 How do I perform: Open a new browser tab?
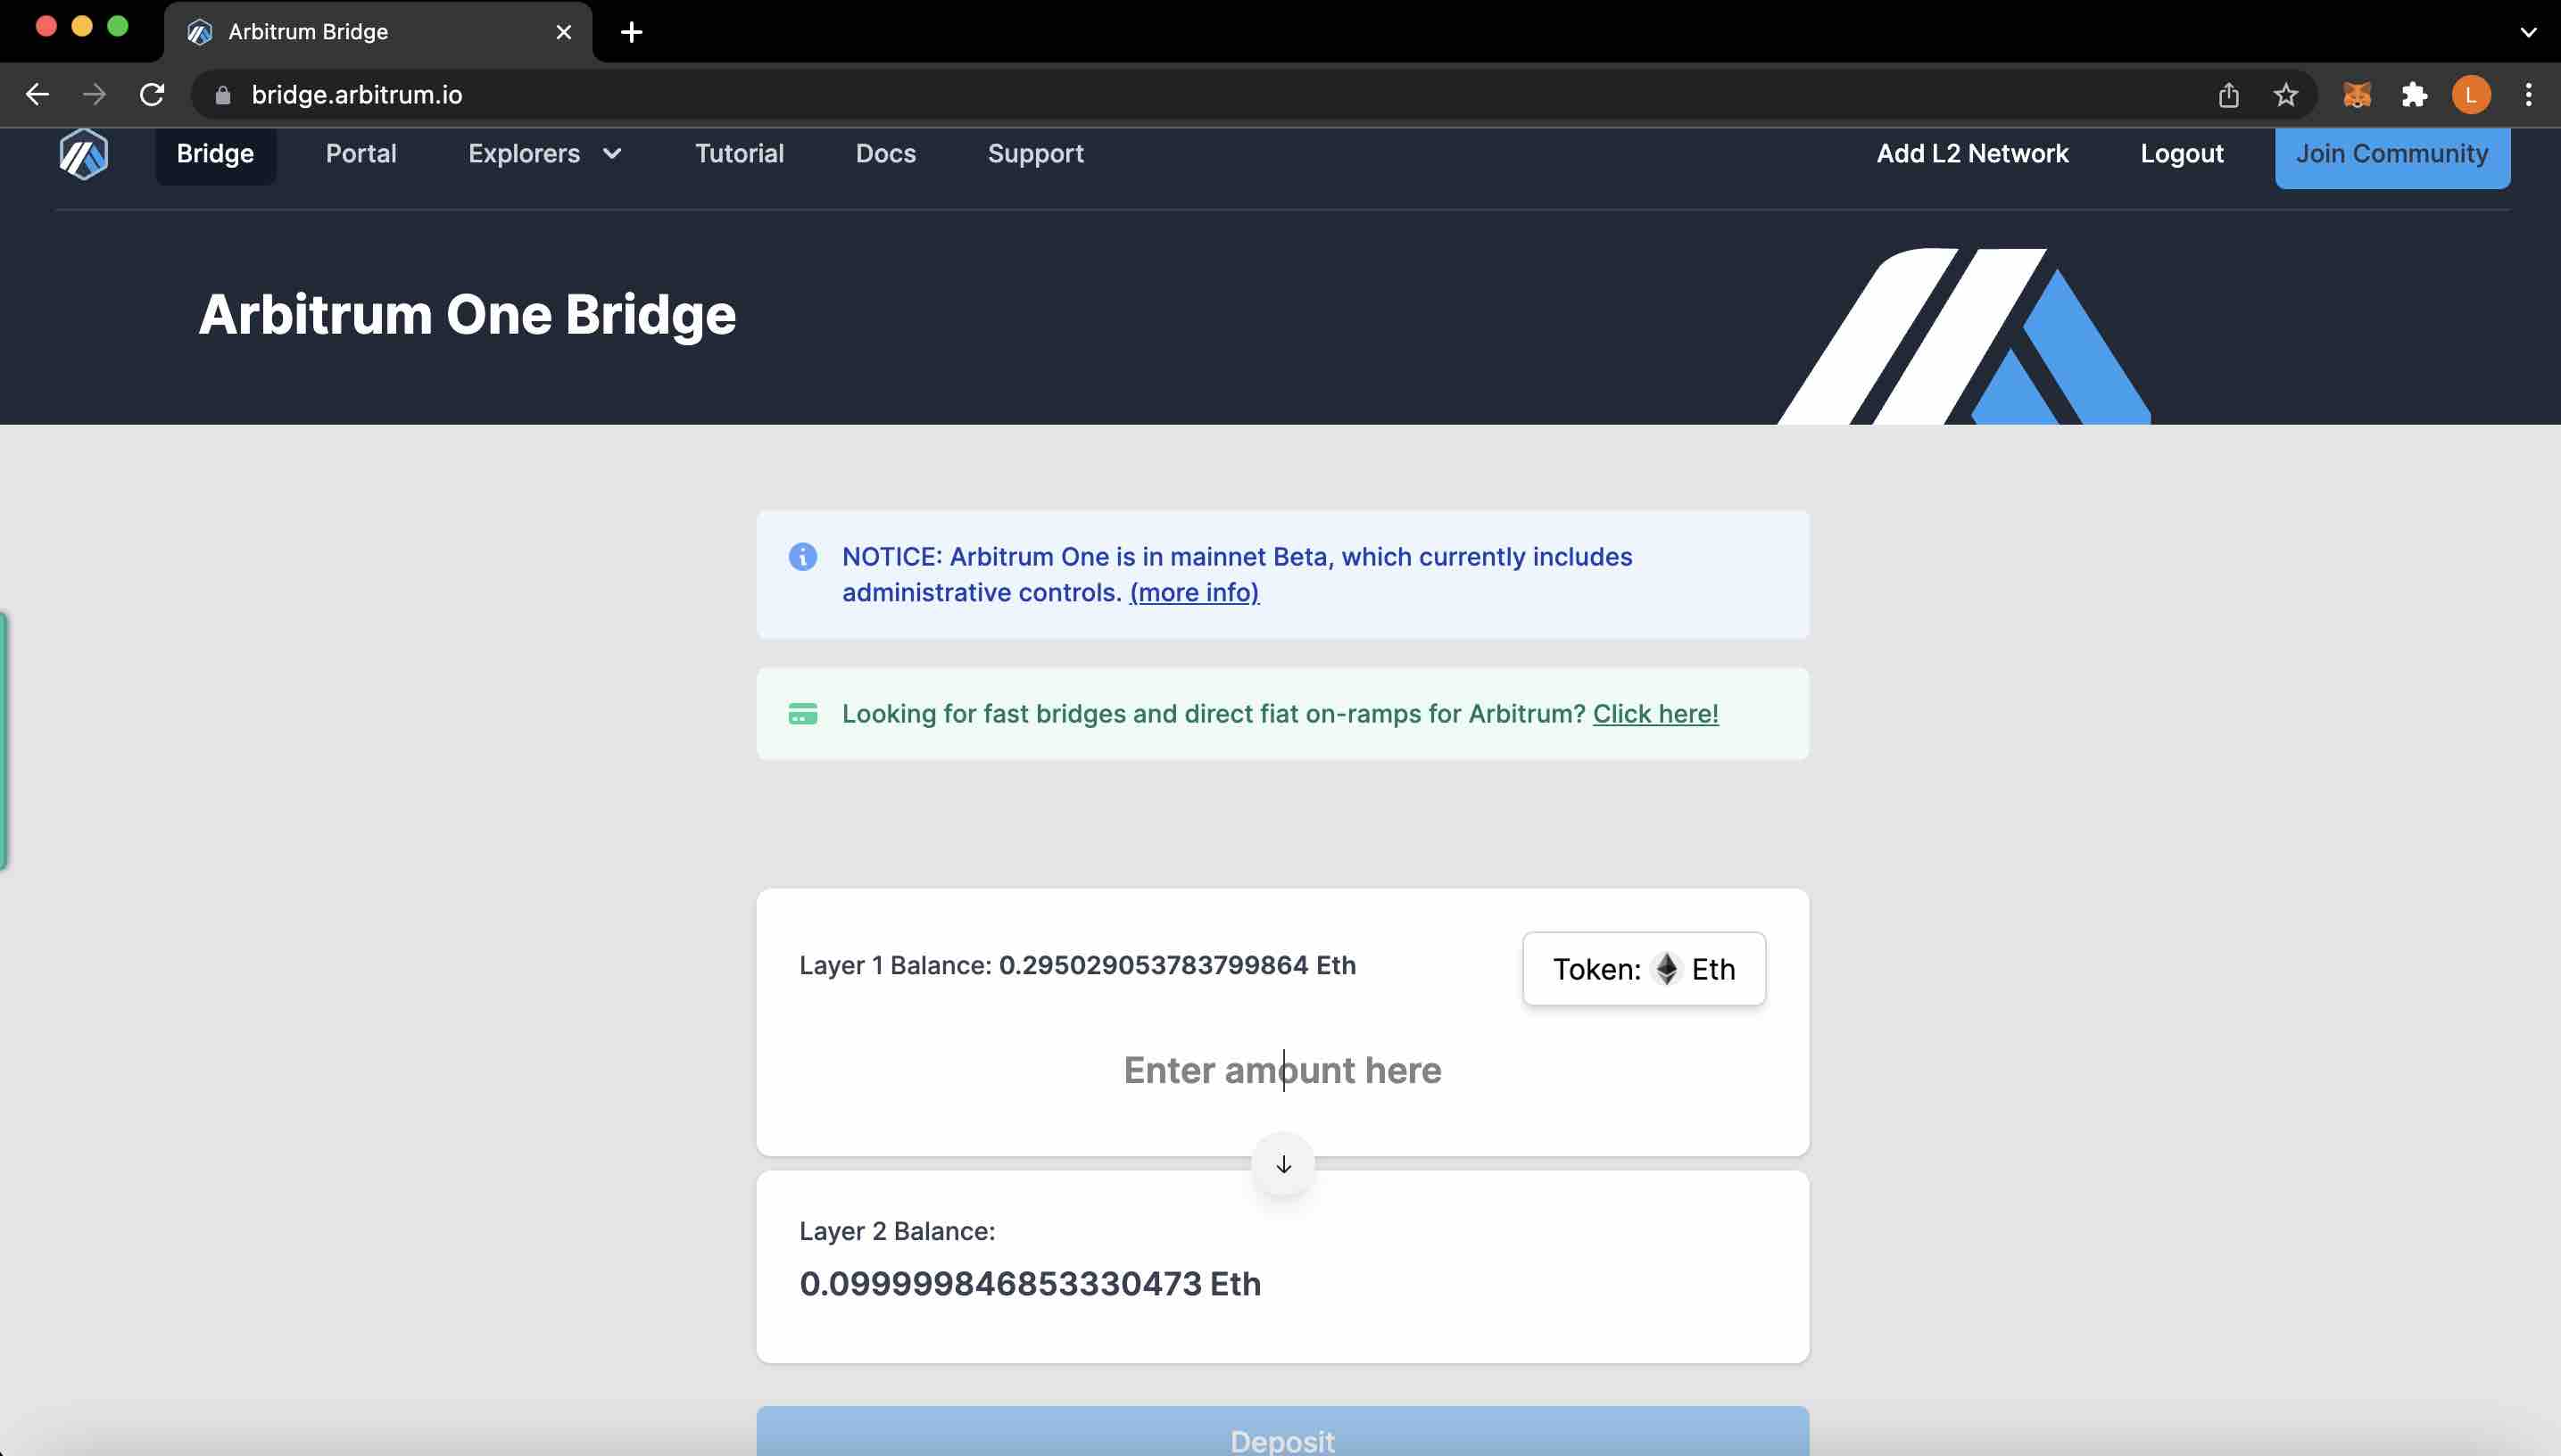(x=631, y=32)
